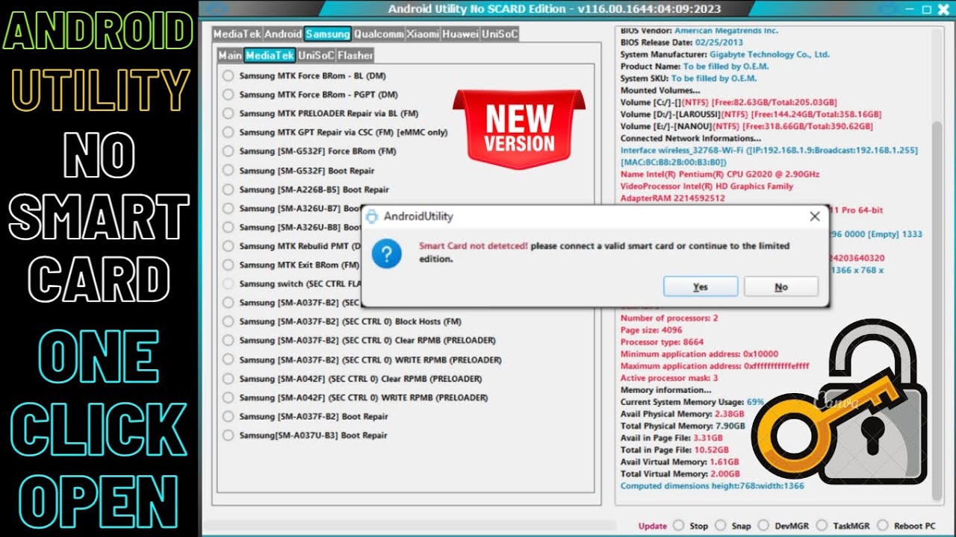The width and height of the screenshot is (956, 537).
Task: Click the Android robot icon in dialog title
Action: [372, 216]
